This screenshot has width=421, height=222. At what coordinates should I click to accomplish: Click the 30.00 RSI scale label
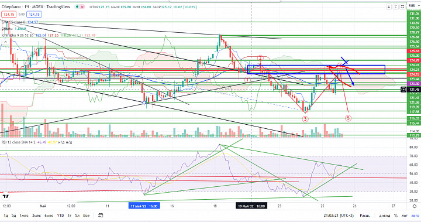(414, 192)
